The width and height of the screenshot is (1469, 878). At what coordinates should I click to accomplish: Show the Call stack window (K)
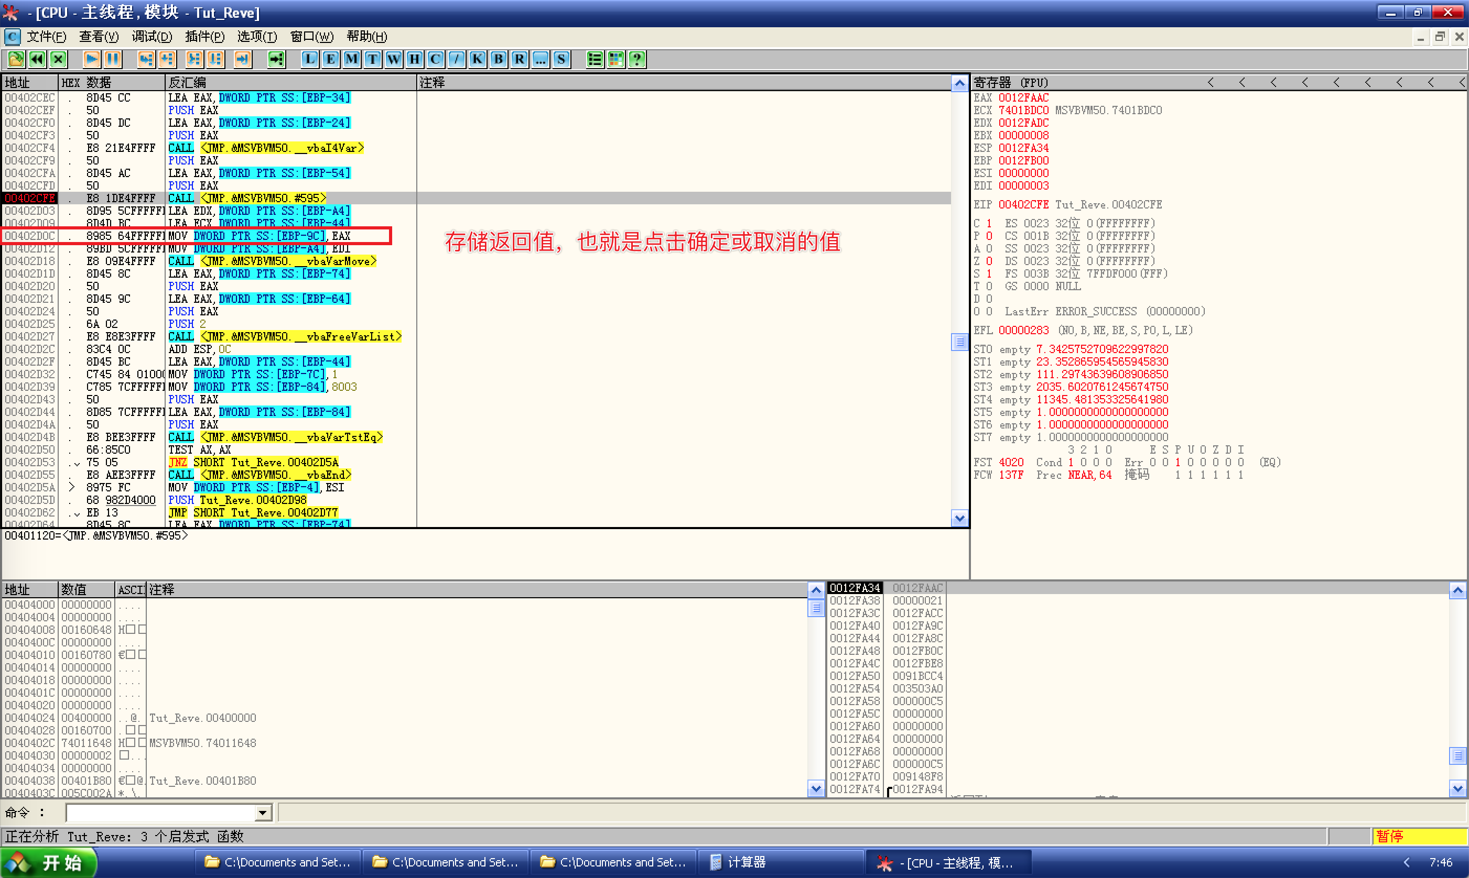[x=477, y=59]
